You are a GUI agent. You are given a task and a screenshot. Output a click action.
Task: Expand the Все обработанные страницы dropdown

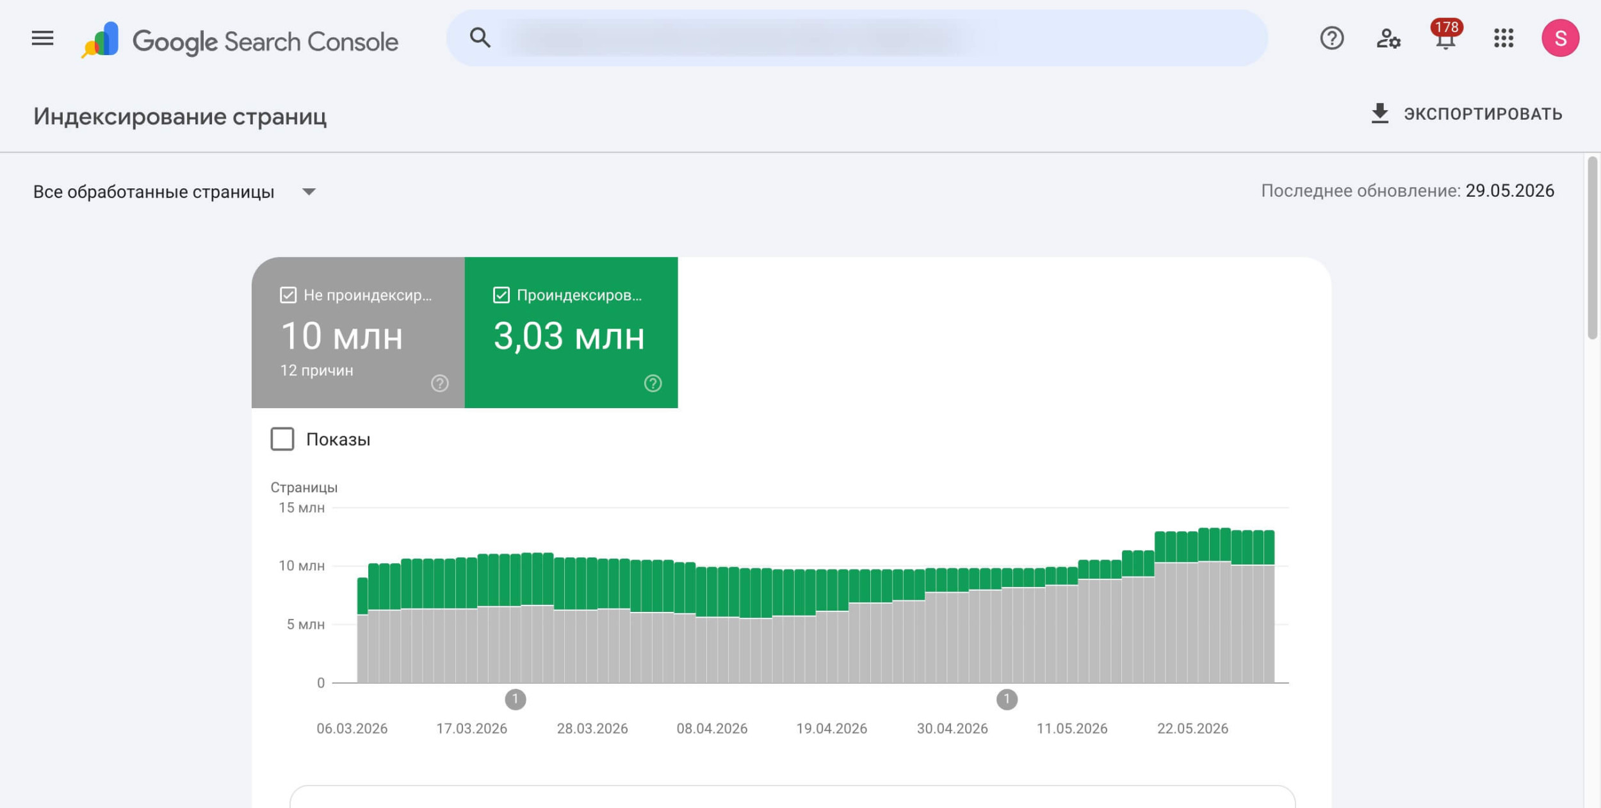pyautogui.click(x=175, y=192)
